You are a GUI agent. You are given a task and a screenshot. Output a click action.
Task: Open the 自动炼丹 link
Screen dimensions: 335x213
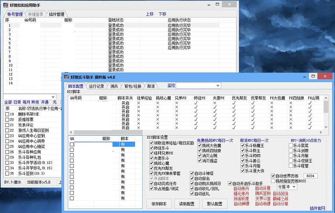(x=241, y=188)
